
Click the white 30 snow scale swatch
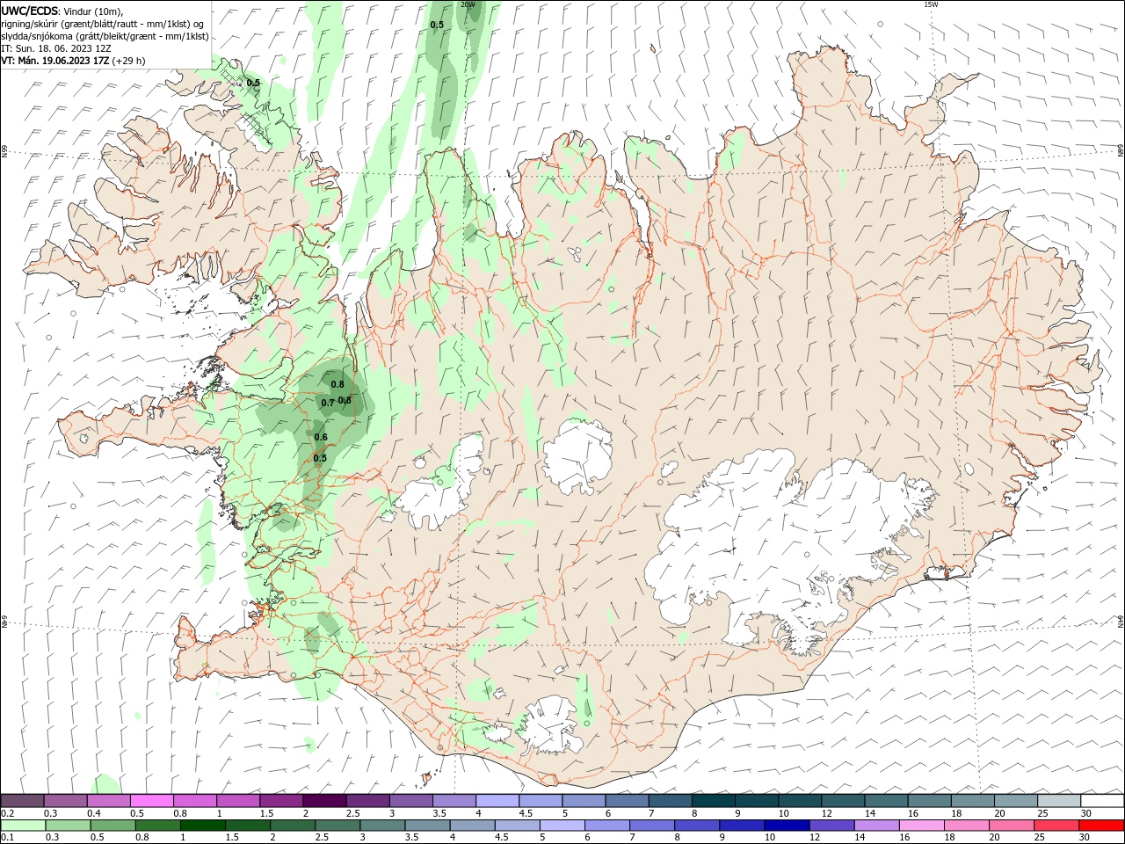(1102, 800)
